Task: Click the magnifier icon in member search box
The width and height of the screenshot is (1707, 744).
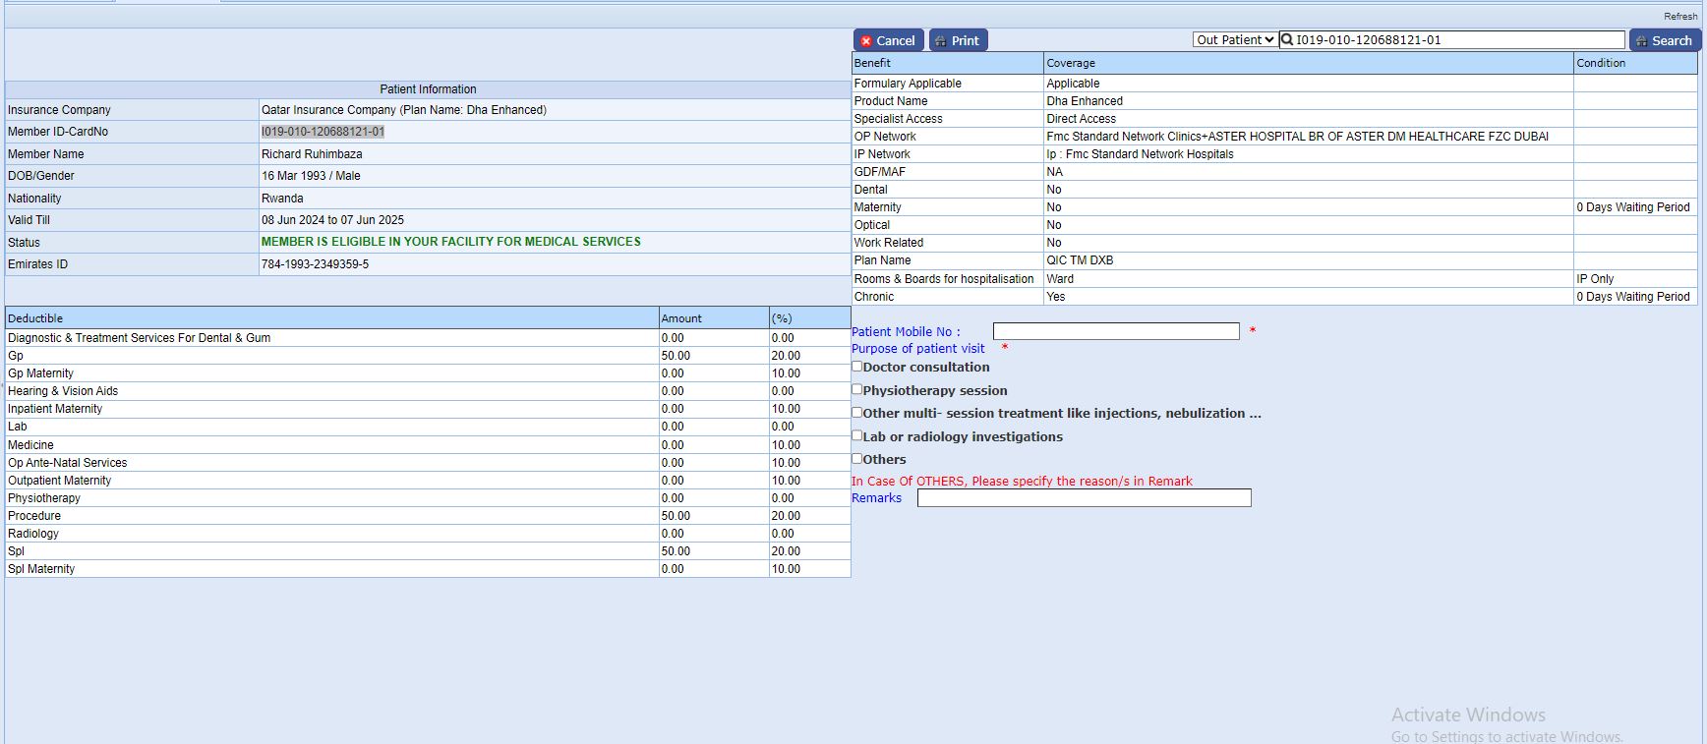Action: click(x=1286, y=40)
